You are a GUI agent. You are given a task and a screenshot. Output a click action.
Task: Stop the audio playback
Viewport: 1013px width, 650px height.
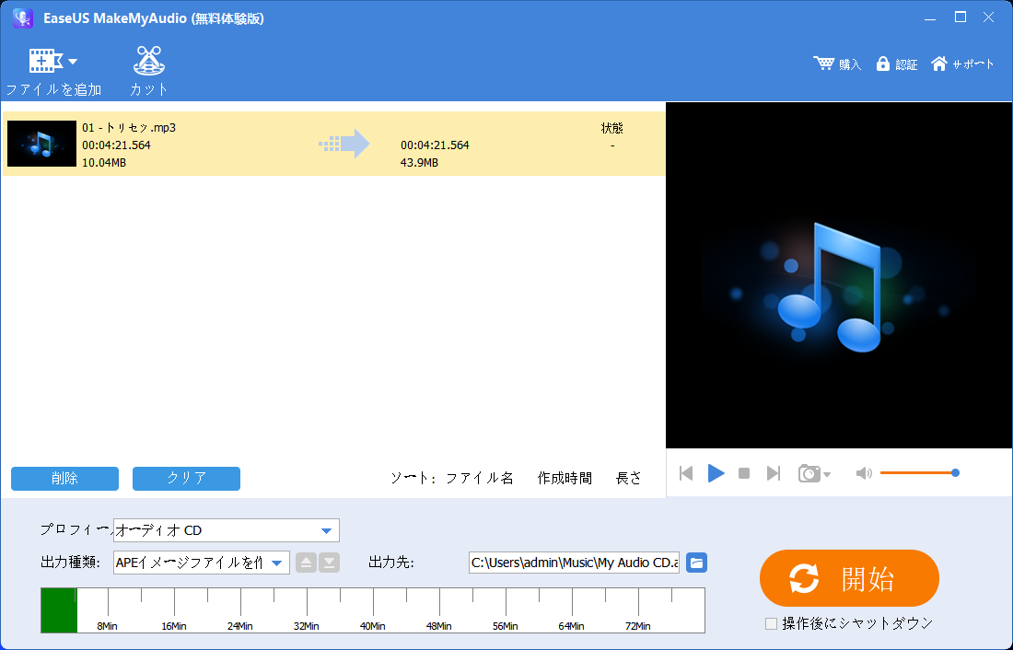[744, 473]
